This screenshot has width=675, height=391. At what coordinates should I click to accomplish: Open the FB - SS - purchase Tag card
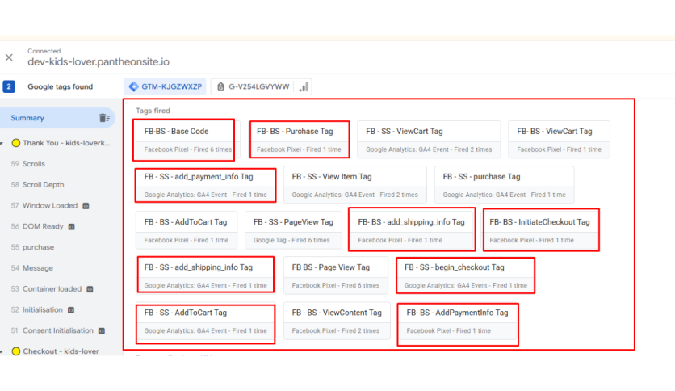[x=504, y=185]
